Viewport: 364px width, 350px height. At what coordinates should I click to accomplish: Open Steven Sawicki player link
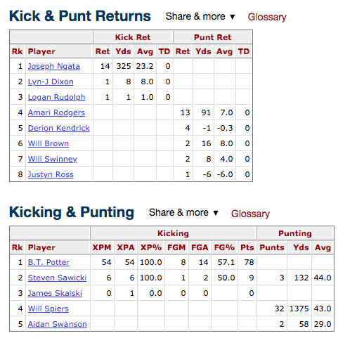[57, 278]
